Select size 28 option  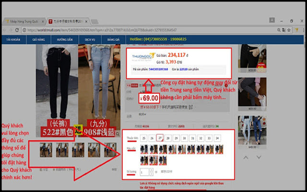click(x=168, y=138)
